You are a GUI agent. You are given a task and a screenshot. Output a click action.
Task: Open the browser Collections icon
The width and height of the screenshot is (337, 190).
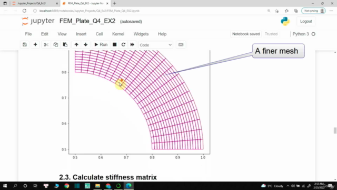point(296,11)
